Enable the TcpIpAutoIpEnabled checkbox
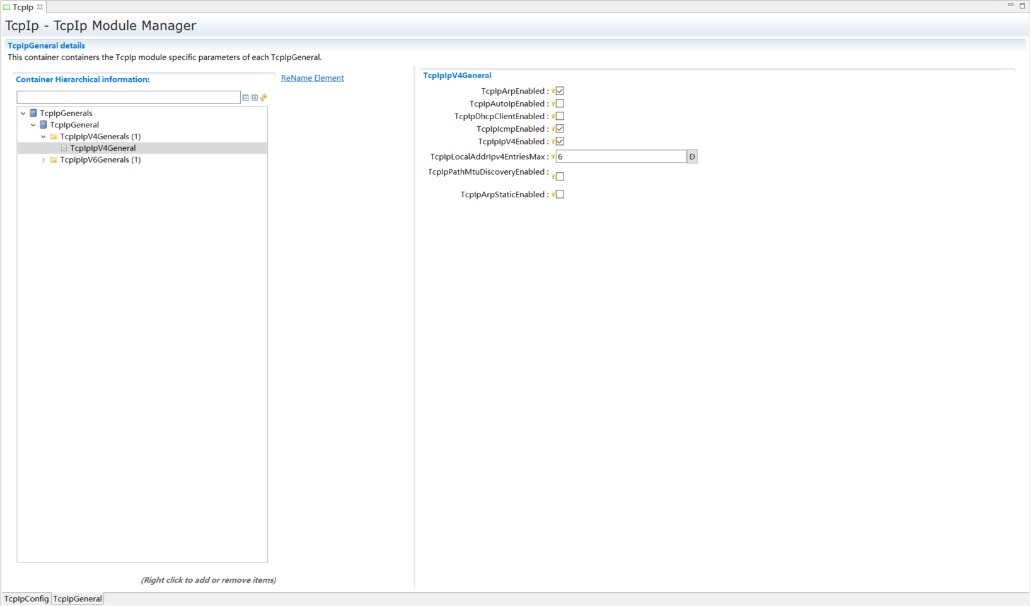 [x=560, y=103]
